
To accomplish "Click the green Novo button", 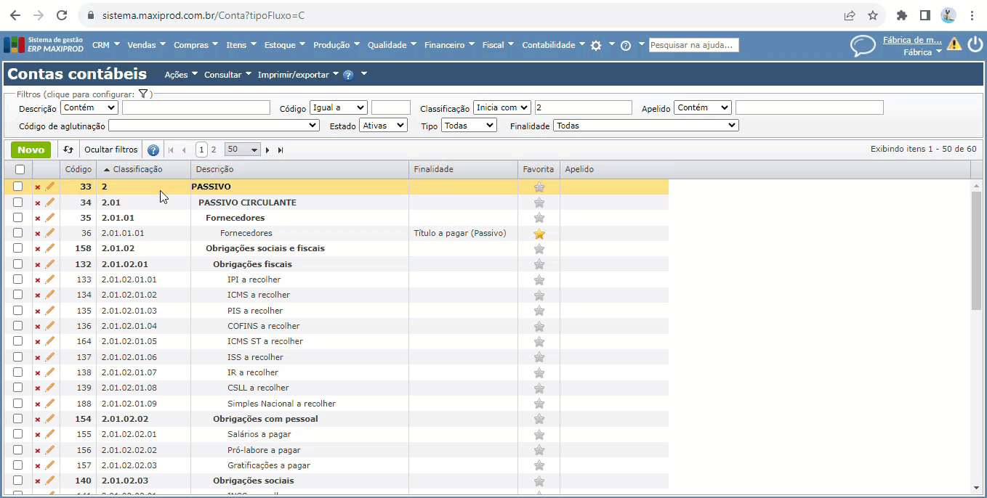I will [x=31, y=150].
